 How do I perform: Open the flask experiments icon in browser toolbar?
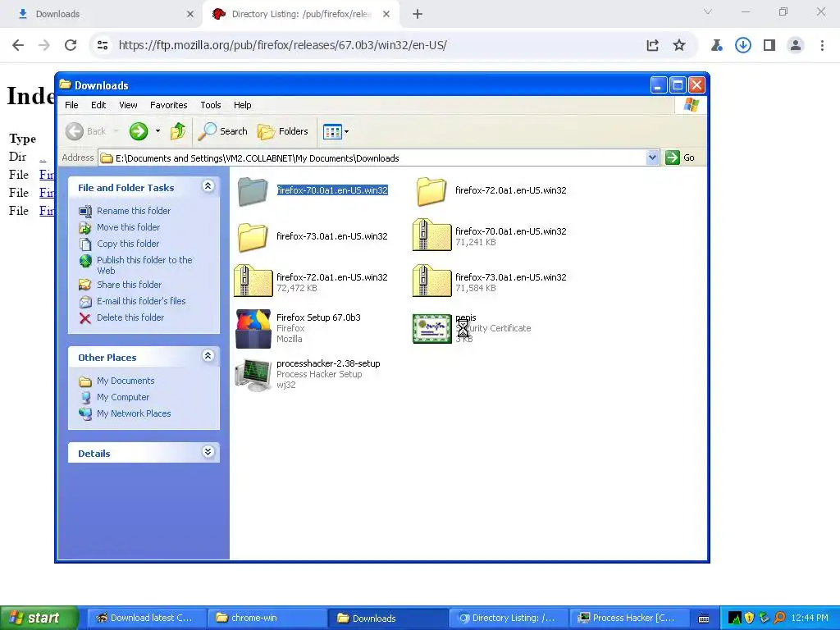tap(716, 45)
